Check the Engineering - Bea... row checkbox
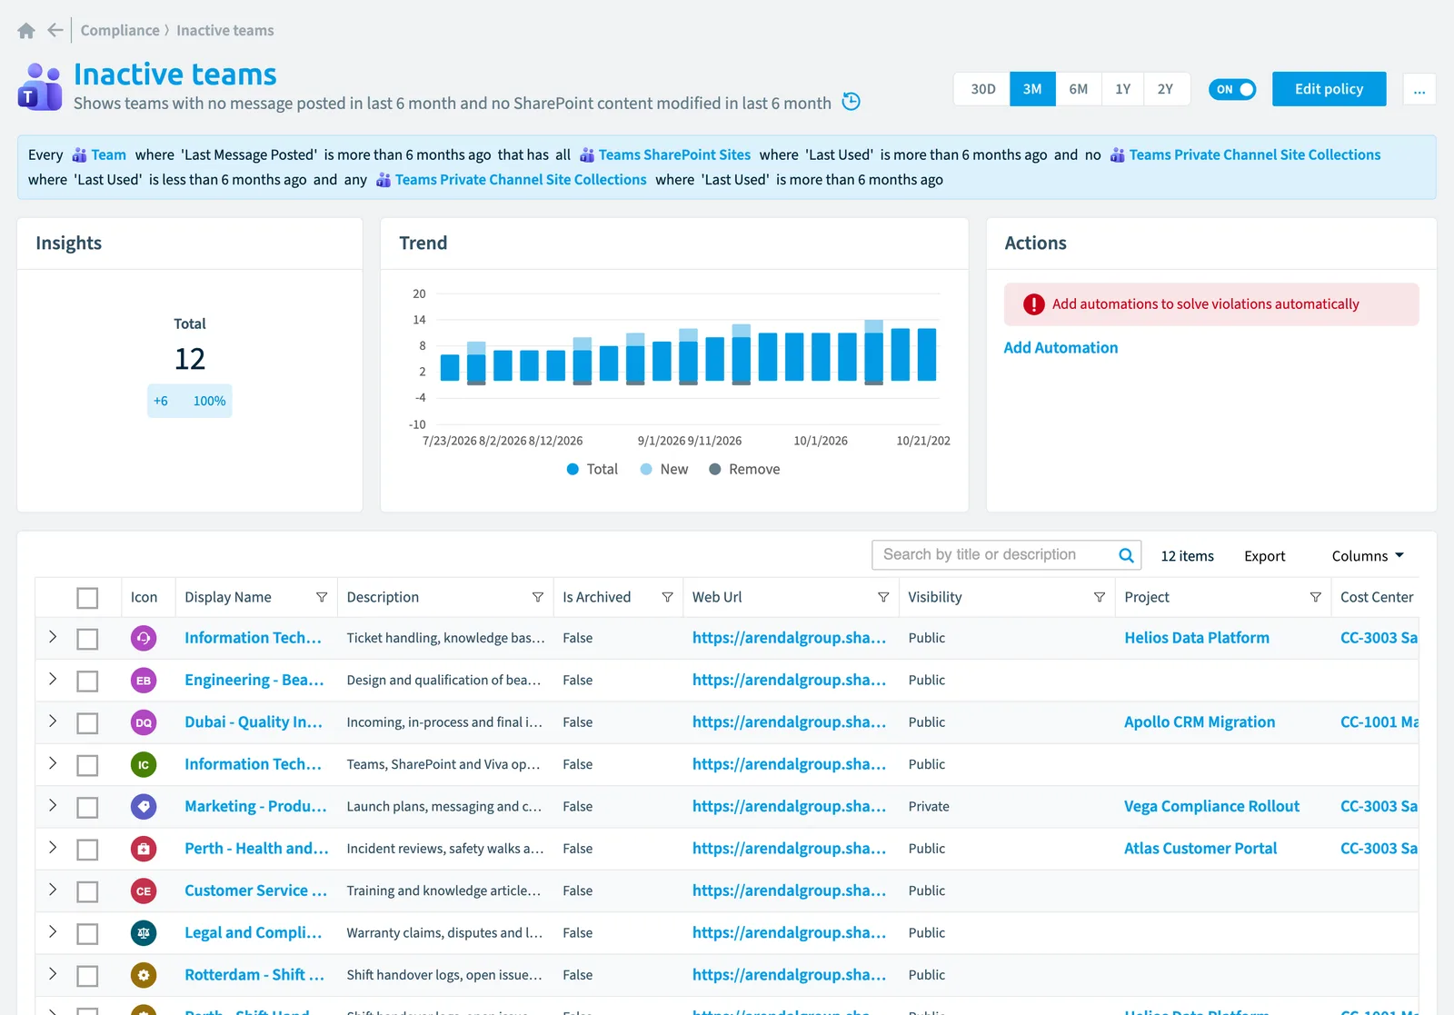The width and height of the screenshot is (1454, 1015). (87, 682)
